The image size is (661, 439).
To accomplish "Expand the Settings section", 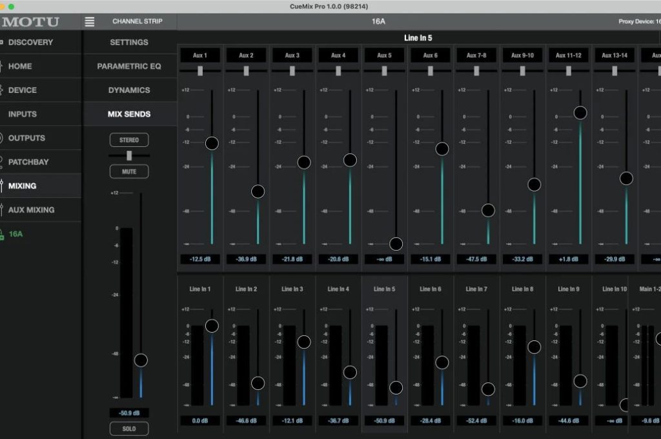I will coord(129,43).
